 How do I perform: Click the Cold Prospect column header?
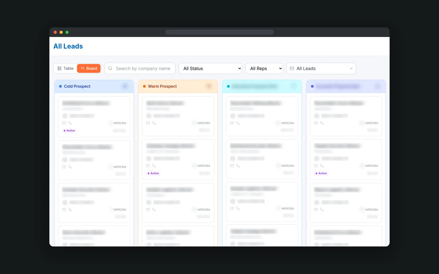coord(94,86)
